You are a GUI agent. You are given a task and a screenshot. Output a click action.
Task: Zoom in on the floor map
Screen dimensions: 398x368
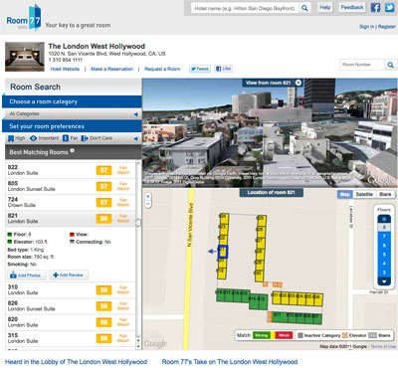pyautogui.click(x=148, y=196)
